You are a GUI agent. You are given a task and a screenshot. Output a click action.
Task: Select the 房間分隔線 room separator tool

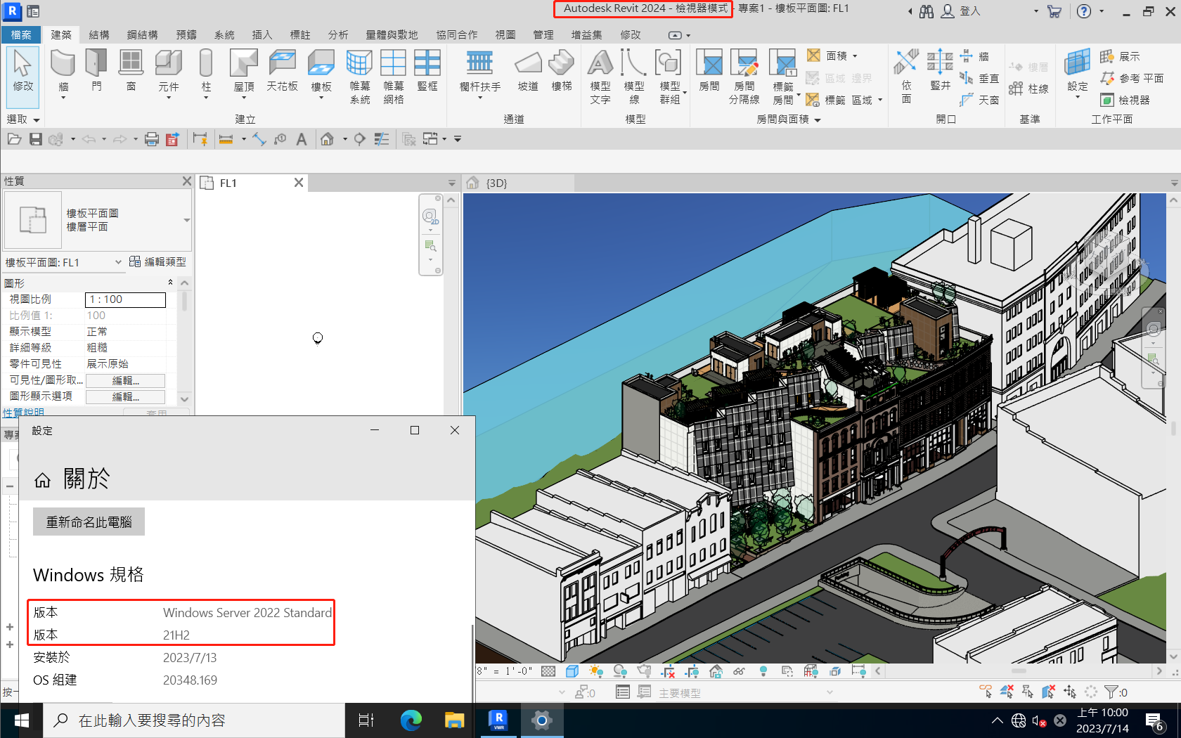[x=744, y=77]
